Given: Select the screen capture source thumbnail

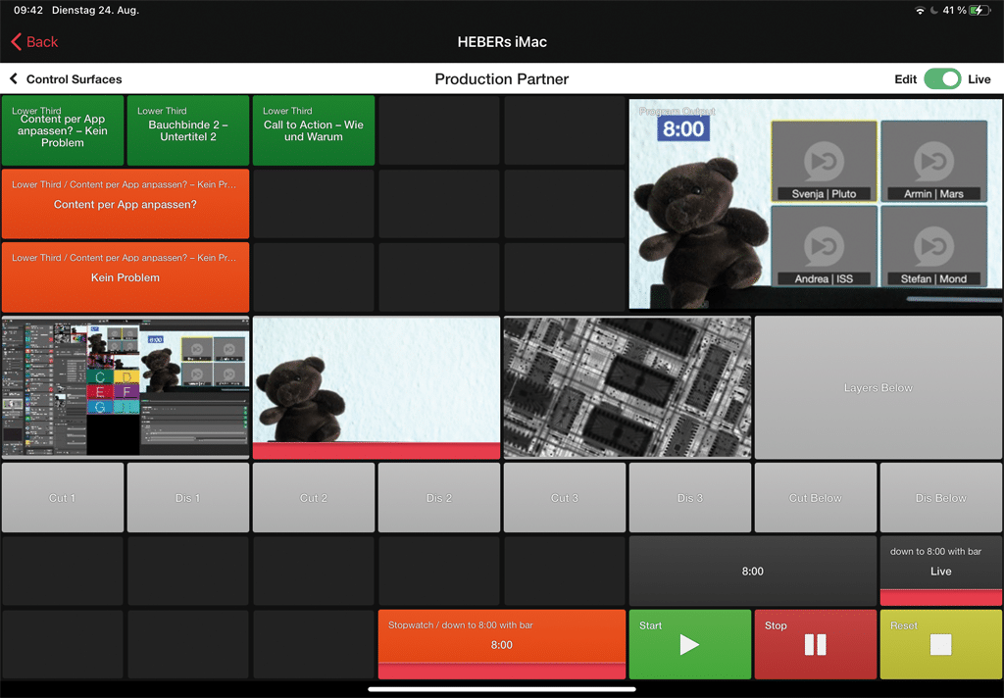Looking at the screenshot, I should pos(125,386).
